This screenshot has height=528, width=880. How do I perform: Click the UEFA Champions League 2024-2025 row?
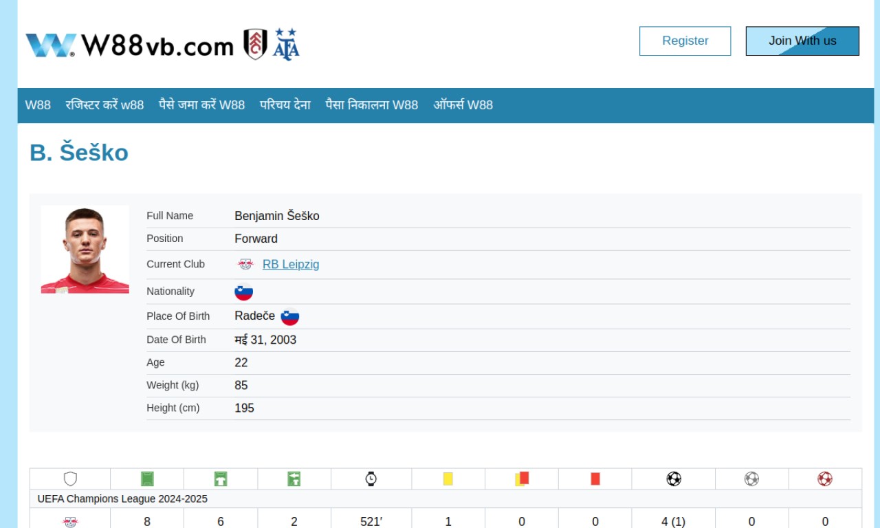445,498
